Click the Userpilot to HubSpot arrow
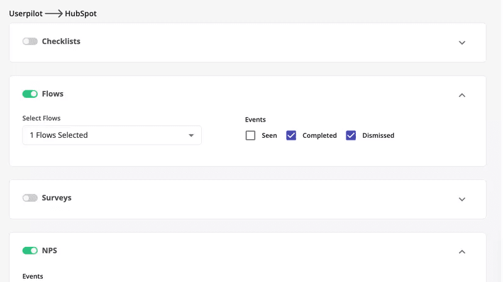 coord(53,13)
